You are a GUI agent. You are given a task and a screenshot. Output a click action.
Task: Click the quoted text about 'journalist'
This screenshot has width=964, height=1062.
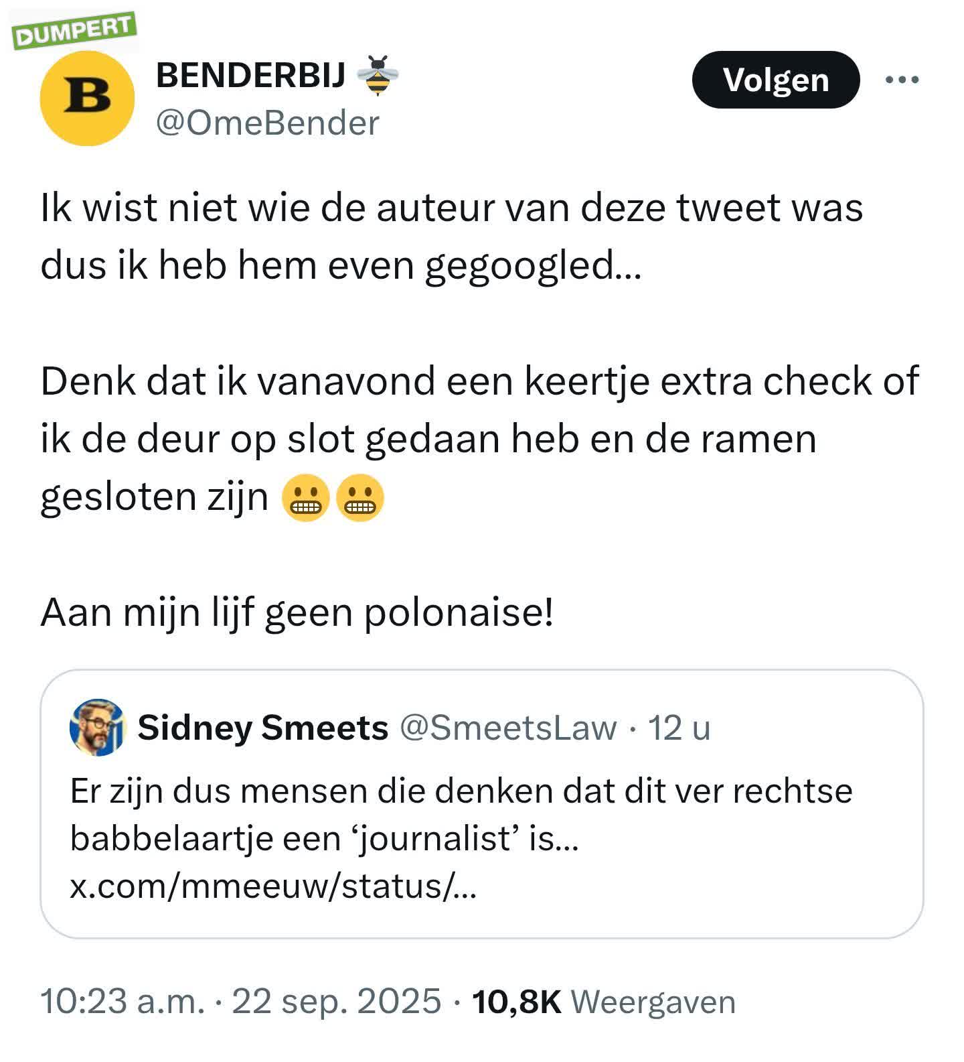(x=461, y=814)
